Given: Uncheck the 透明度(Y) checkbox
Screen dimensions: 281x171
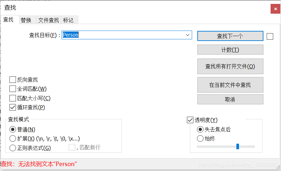Looking at the screenshot, I should tap(190, 120).
